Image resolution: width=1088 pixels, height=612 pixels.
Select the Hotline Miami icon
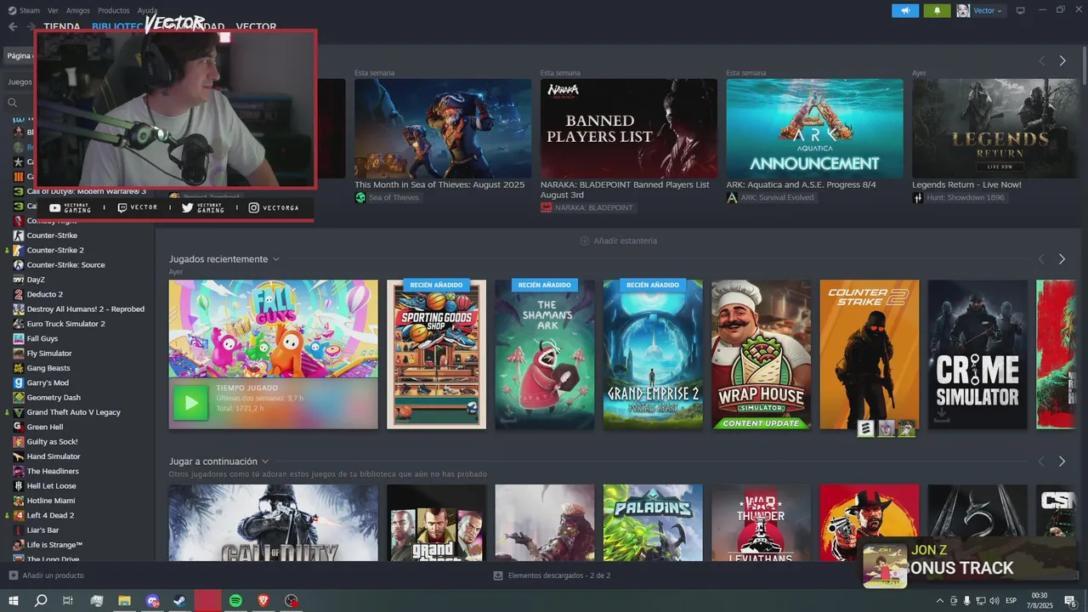[19, 501]
